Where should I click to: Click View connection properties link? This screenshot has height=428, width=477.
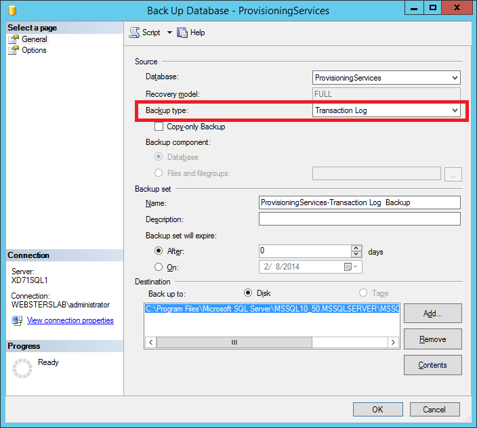70,320
